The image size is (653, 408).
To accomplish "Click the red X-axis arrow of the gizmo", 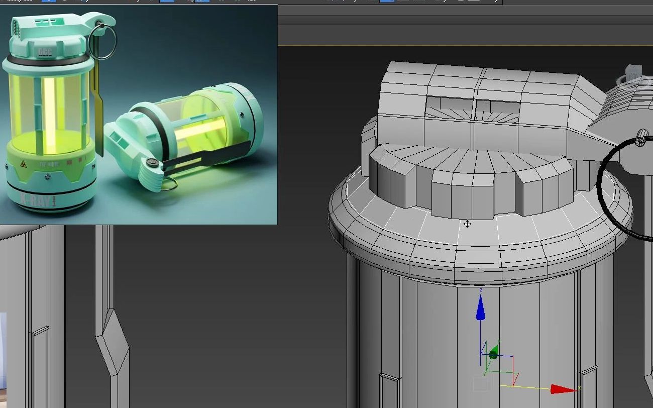I will pyautogui.click(x=558, y=387).
